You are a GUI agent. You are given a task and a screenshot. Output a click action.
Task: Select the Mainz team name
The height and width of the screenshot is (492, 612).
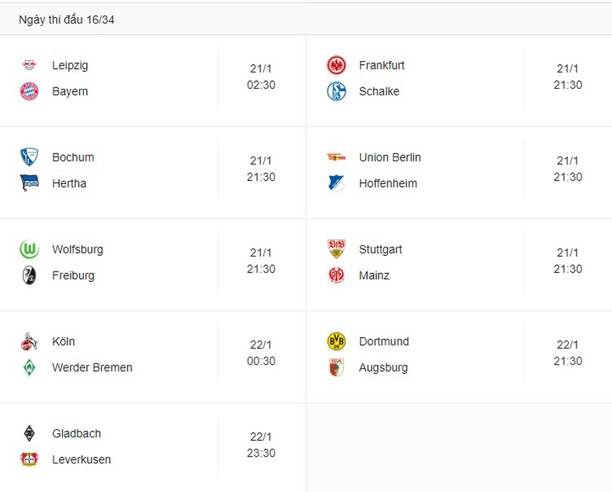pyautogui.click(x=374, y=275)
